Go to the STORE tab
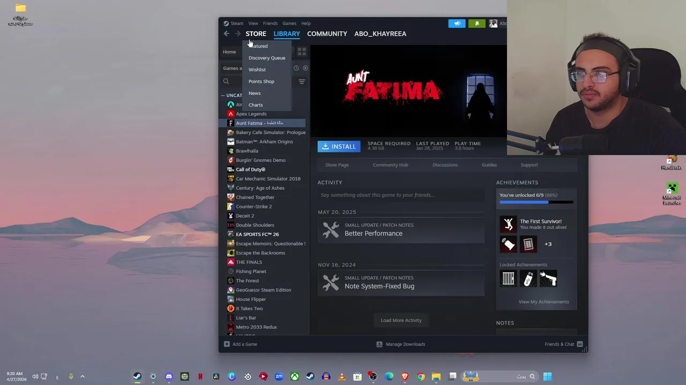Viewport: 686px width, 385px height. click(x=256, y=34)
